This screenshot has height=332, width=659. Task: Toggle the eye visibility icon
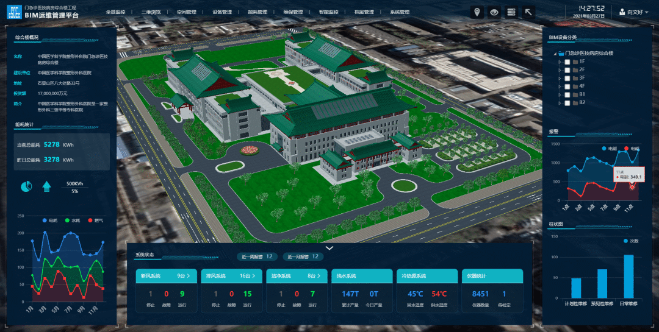point(494,12)
